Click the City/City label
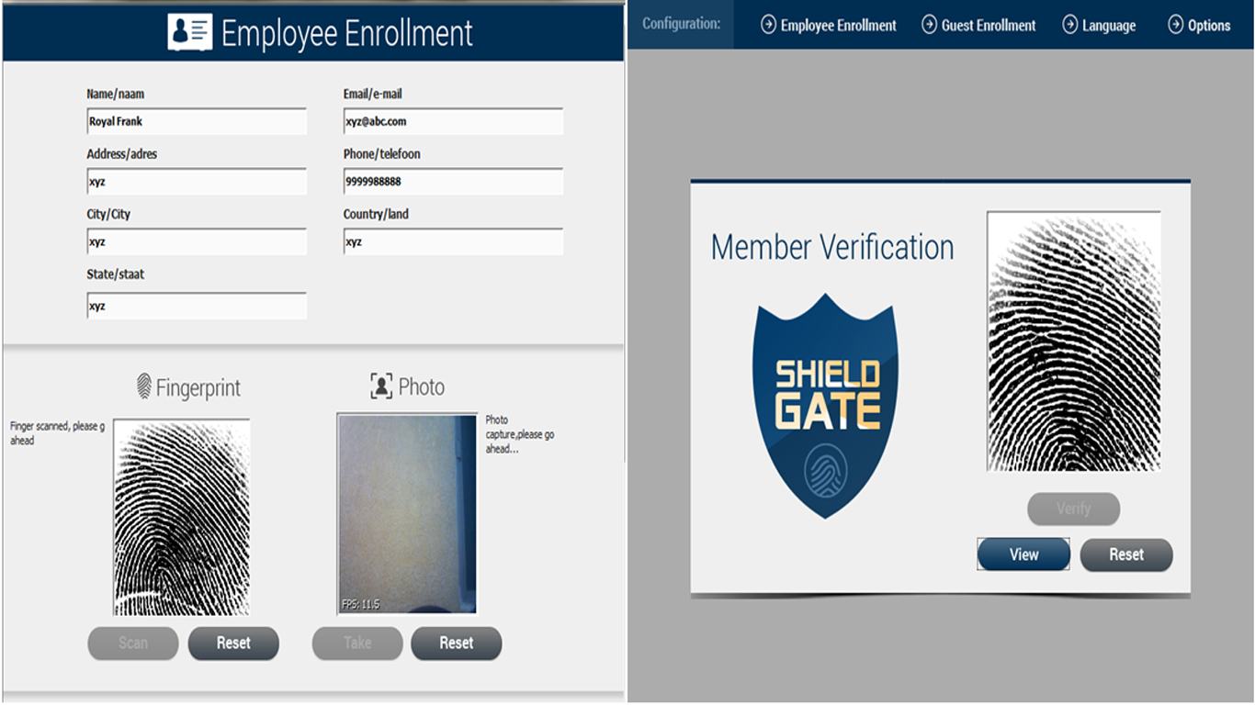 pyautogui.click(x=108, y=214)
